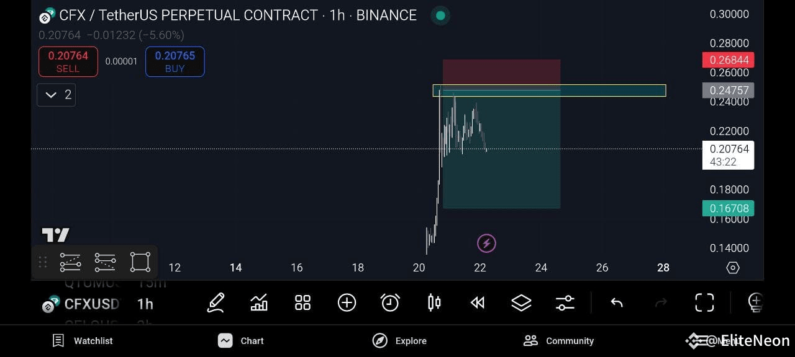Open the four-squares layout icon
The width and height of the screenshot is (795, 357).
click(302, 302)
